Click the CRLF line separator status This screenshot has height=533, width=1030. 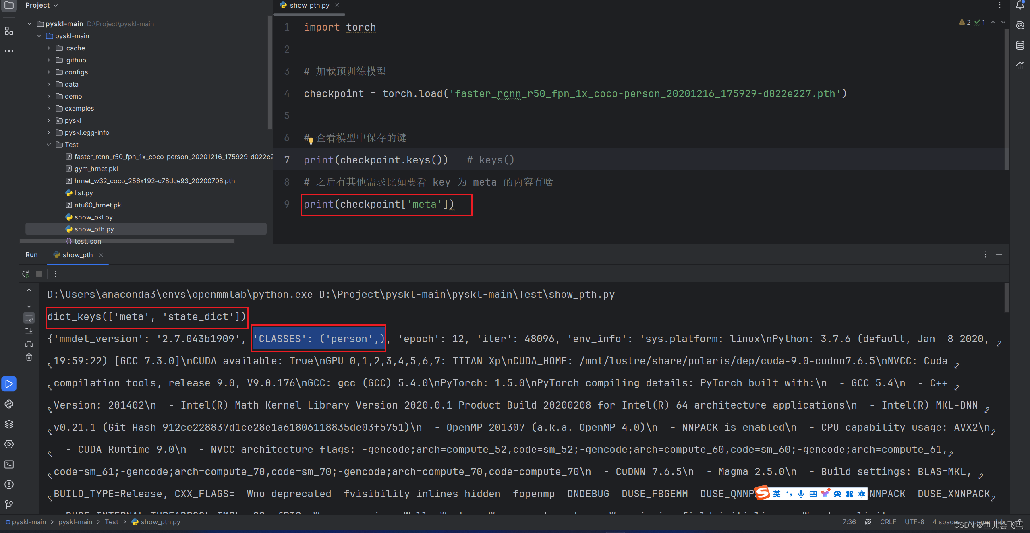point(888,522)
